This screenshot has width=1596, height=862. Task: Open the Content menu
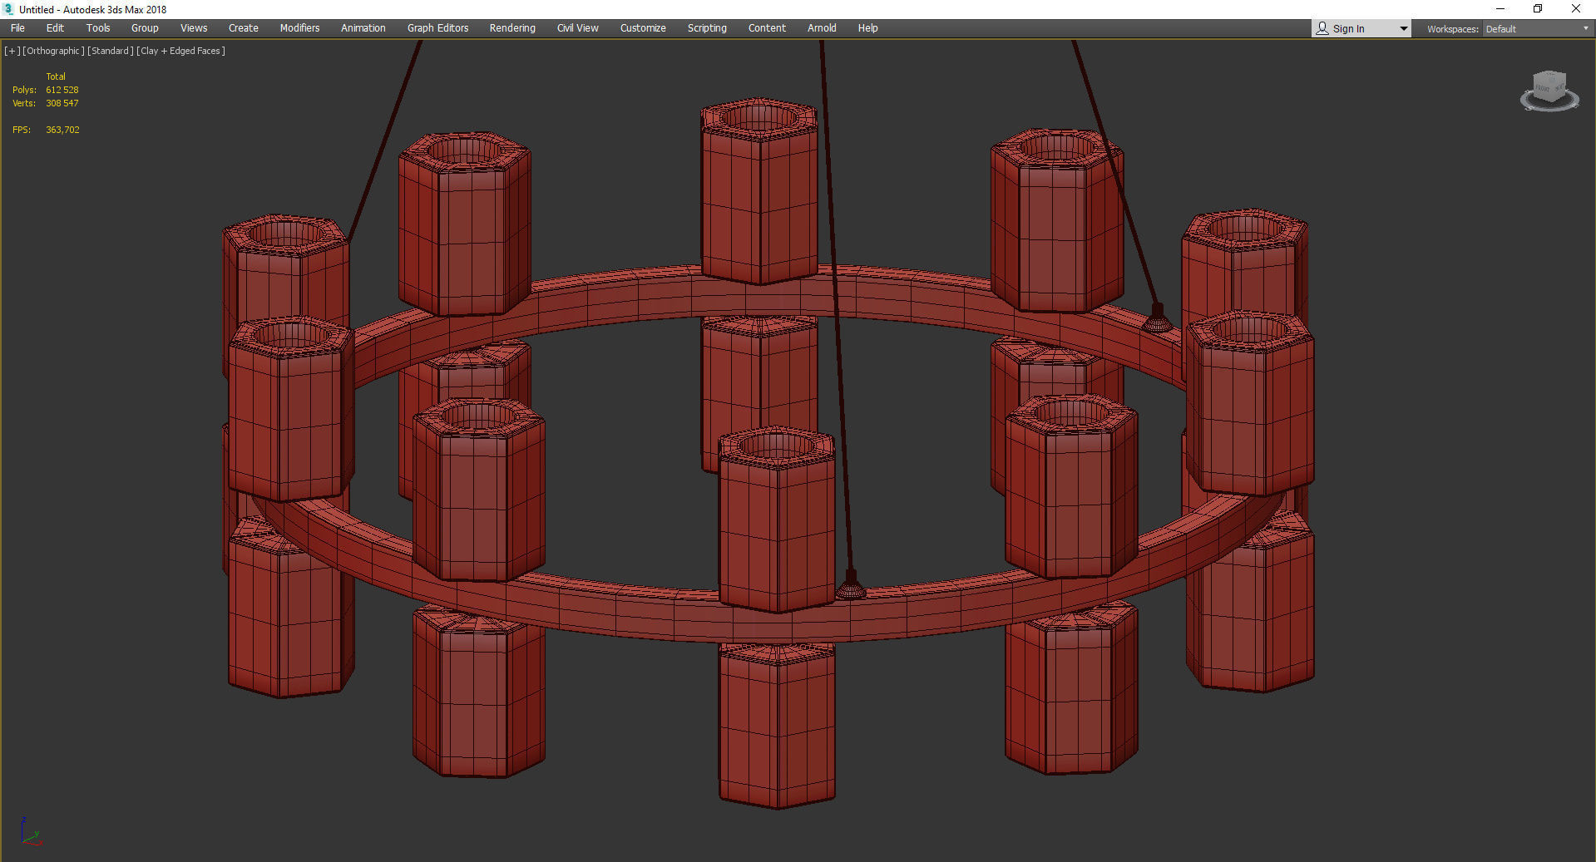pos(767,28)
